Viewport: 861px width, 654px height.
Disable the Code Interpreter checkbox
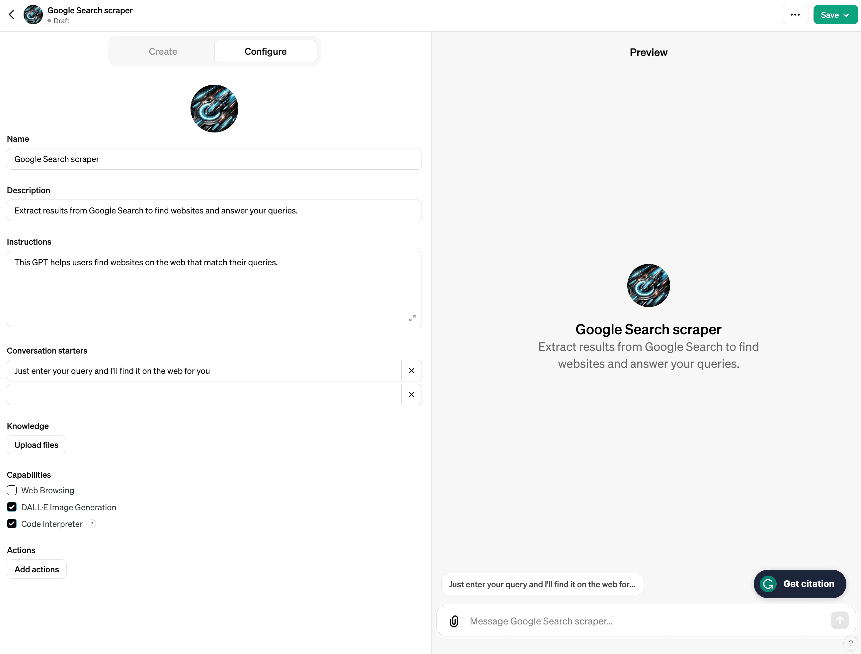[x=12, y=524]
